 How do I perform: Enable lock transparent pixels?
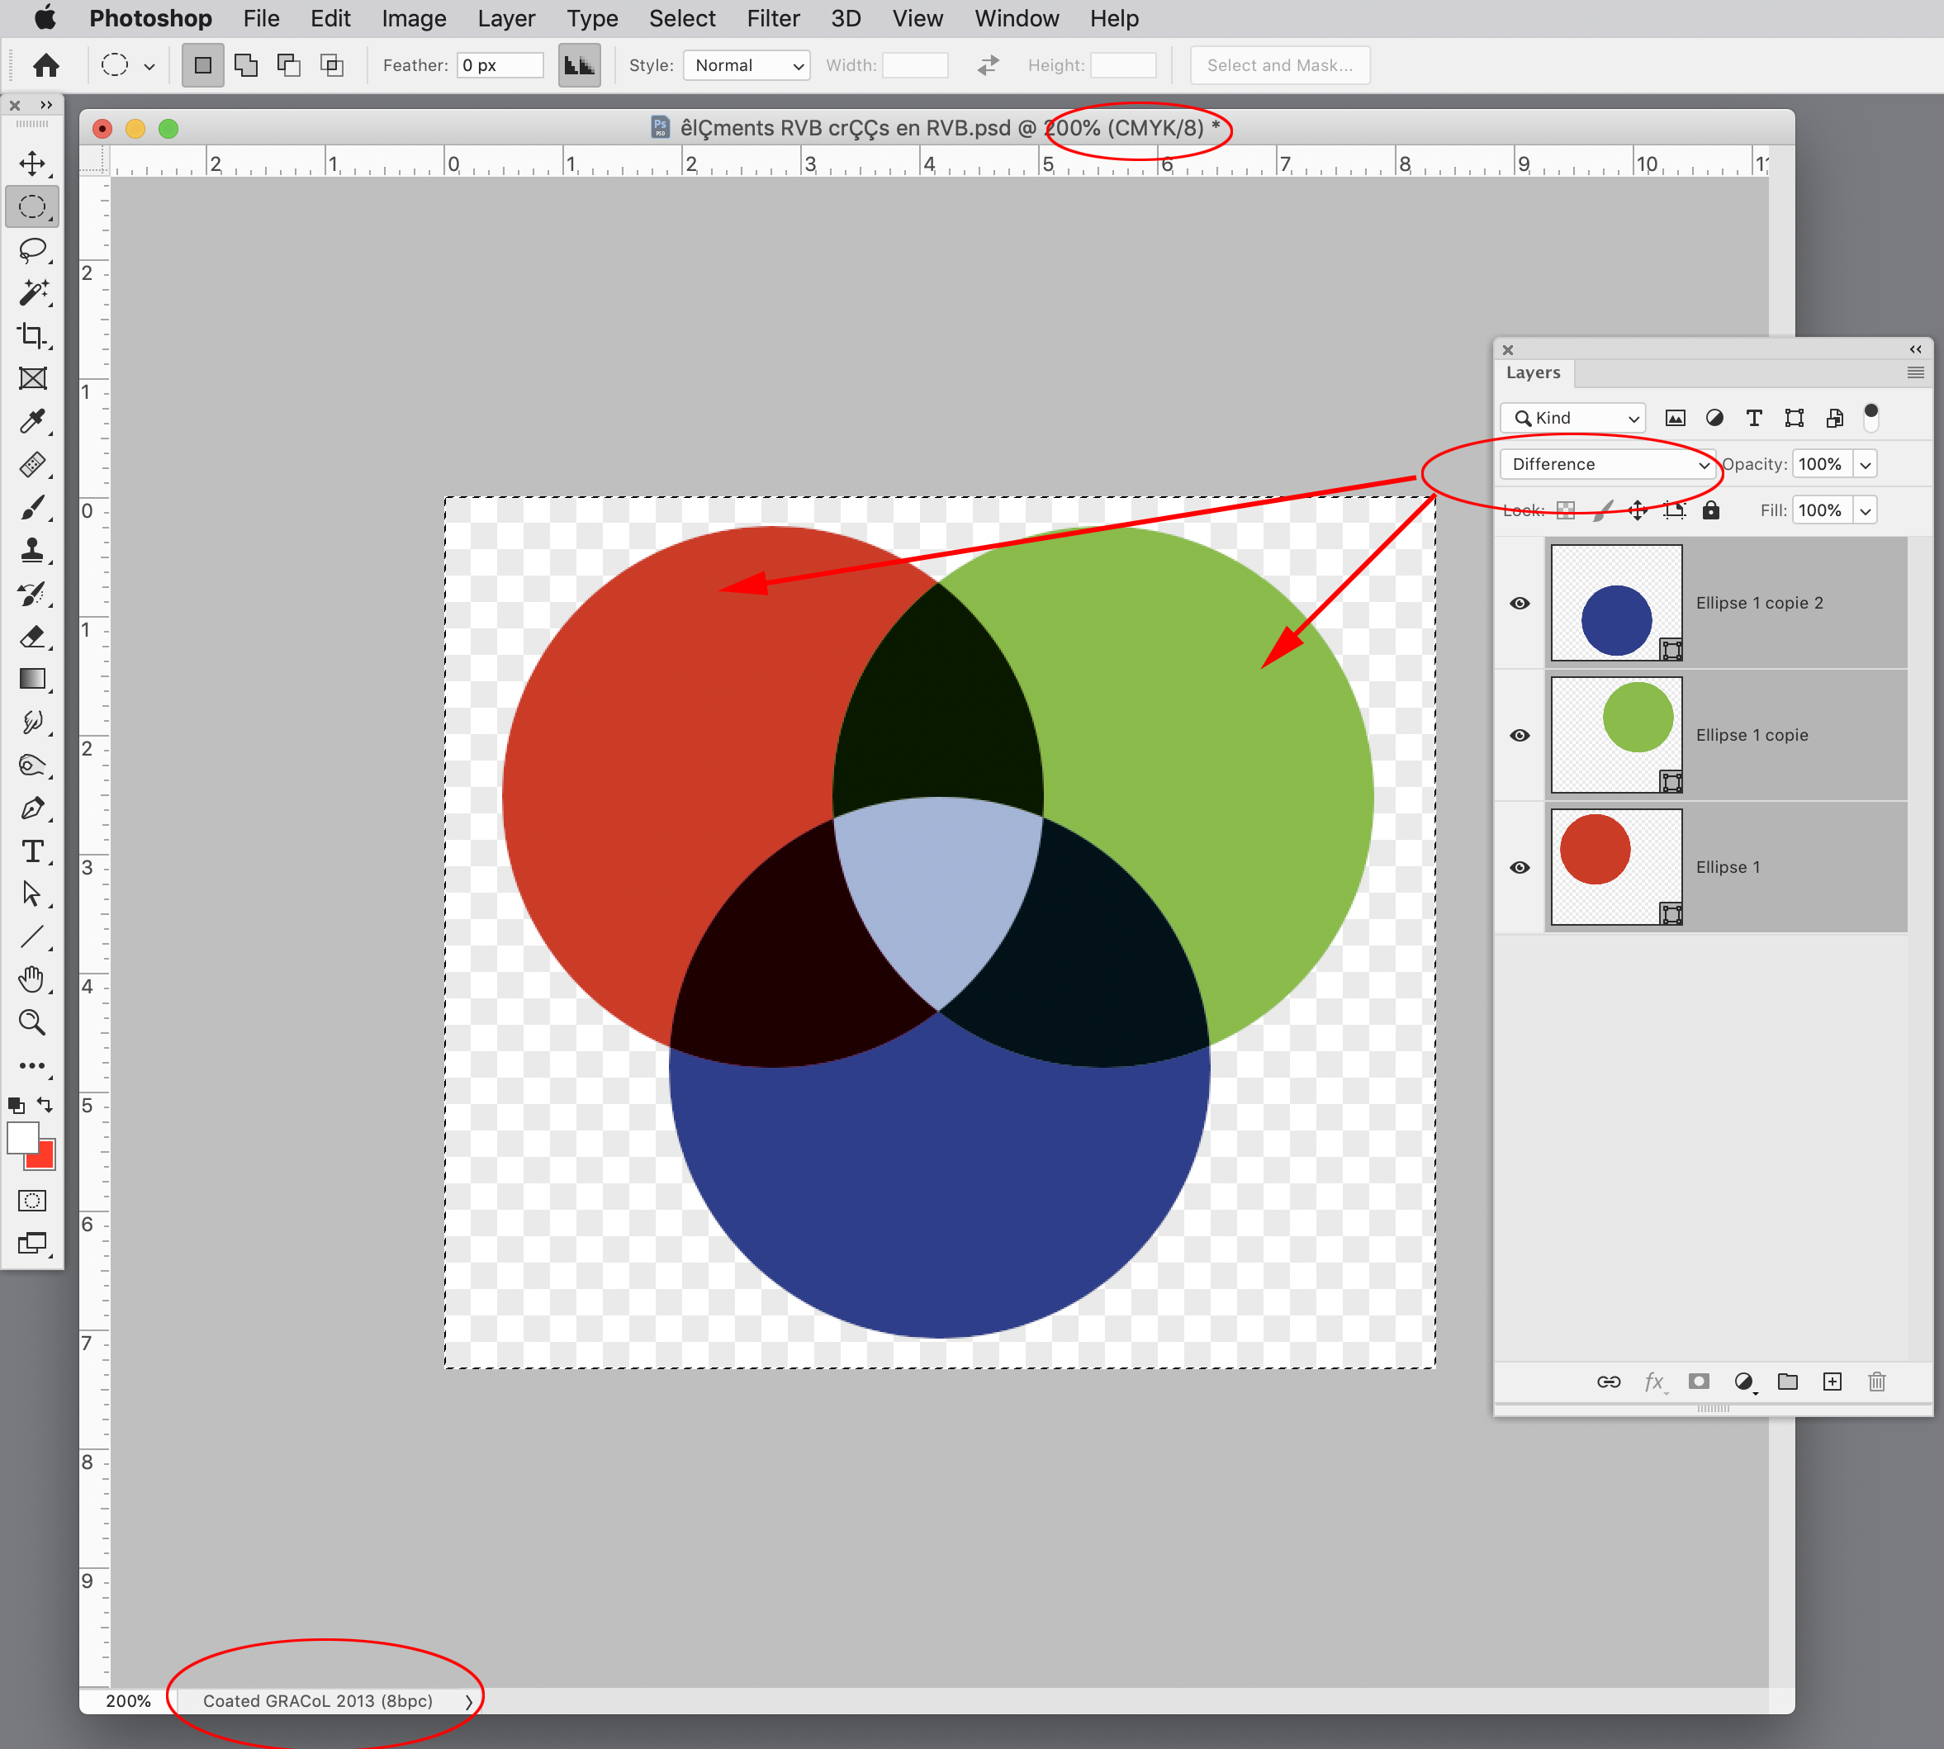tap(1566, 510)
